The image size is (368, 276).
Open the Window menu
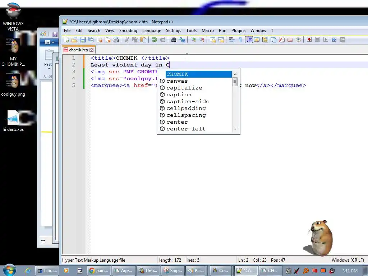click(258, 31)
